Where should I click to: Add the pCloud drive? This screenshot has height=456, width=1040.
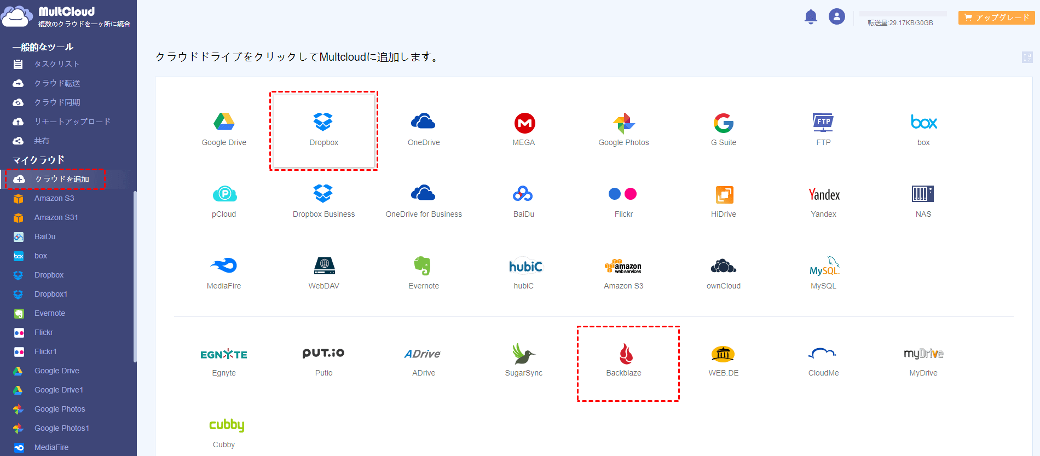224,194
